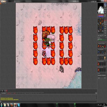
Task: Click the red health bar
Action: pyautogui.click(x=101, y=15)
